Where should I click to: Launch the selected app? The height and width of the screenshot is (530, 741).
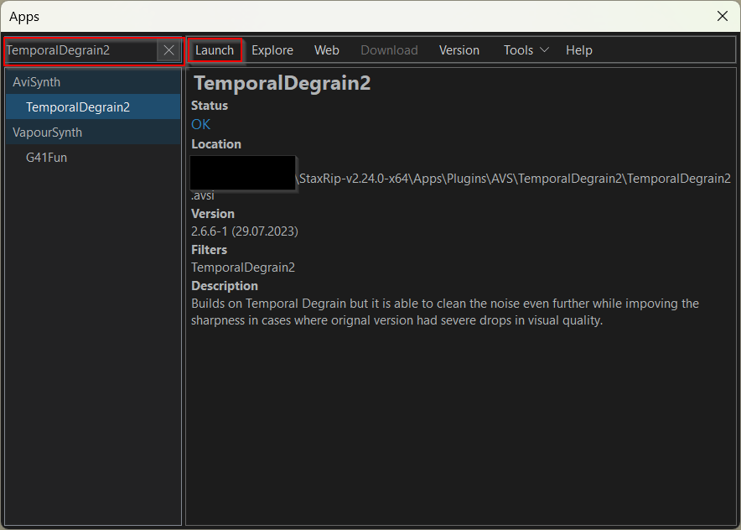[x=215, y=50]
